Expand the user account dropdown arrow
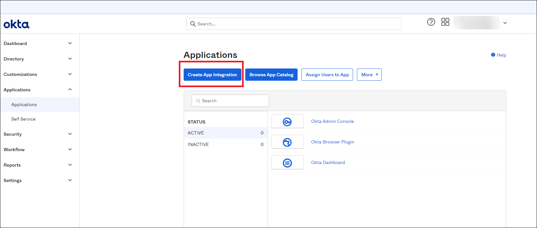The height and width of the screenshot is (228, 537). 505,23
